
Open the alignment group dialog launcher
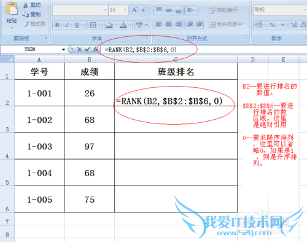[246, 37]
